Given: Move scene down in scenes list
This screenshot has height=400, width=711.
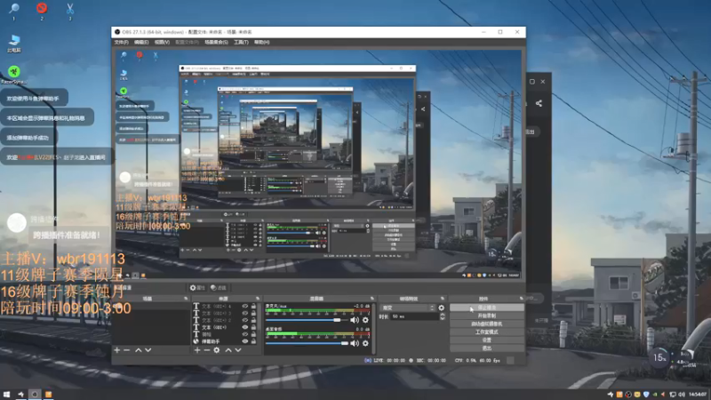Looking at the screenshot, I should click(148, 350).
